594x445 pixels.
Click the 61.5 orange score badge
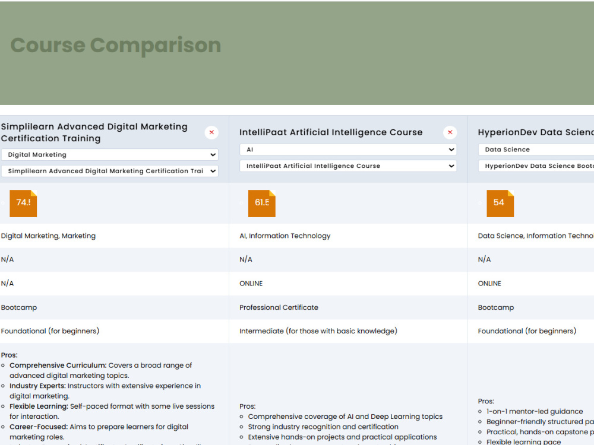point(262,203)
